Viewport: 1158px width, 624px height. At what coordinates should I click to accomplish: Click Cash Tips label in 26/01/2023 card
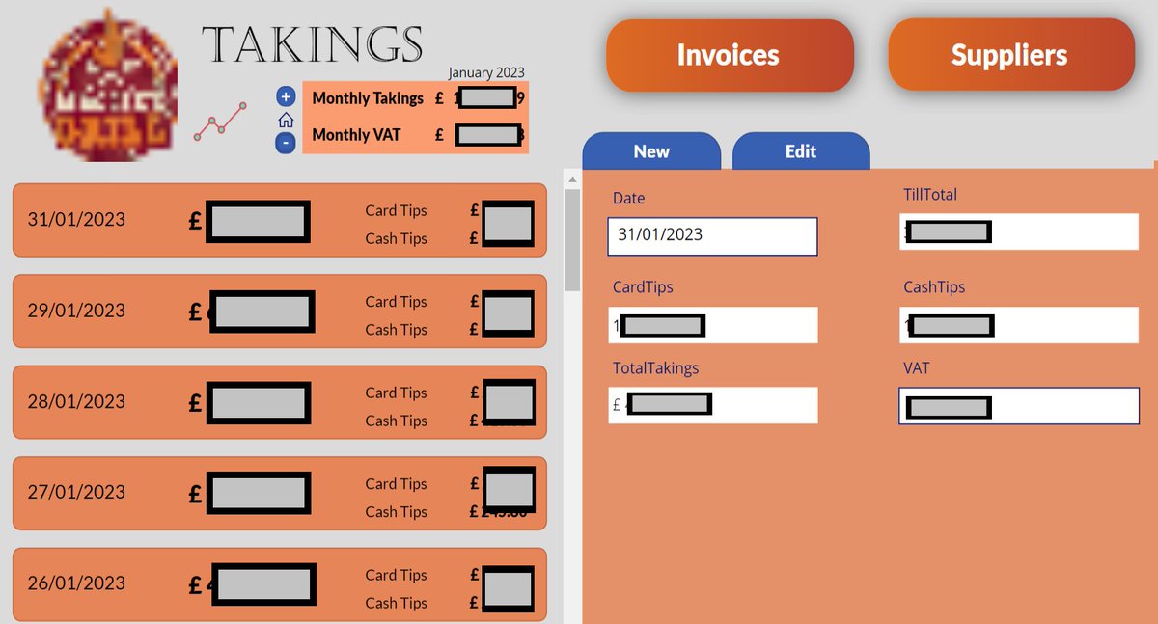point(396,603)
